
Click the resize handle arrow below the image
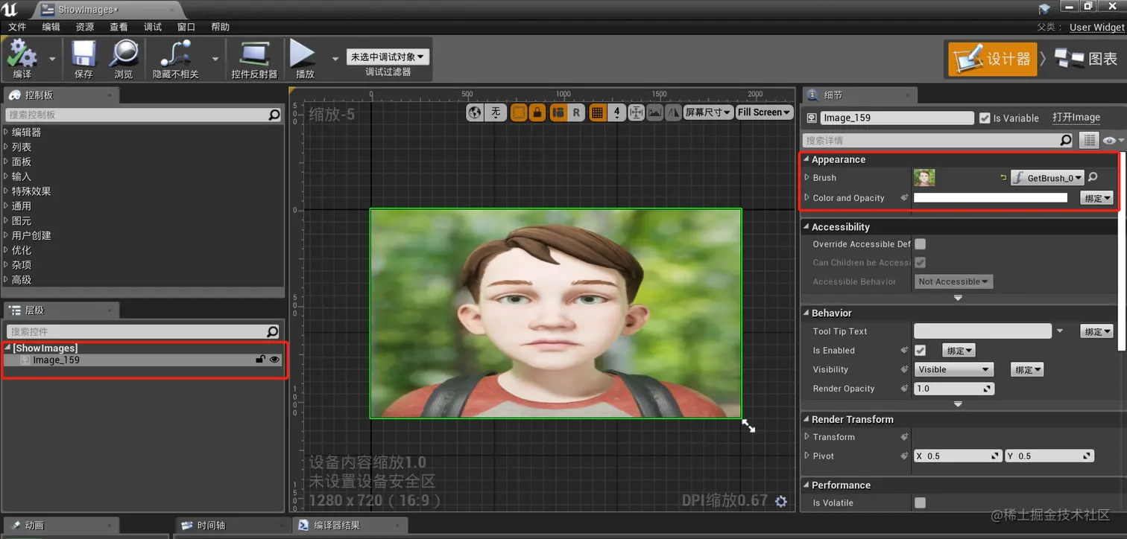(748, 426)
